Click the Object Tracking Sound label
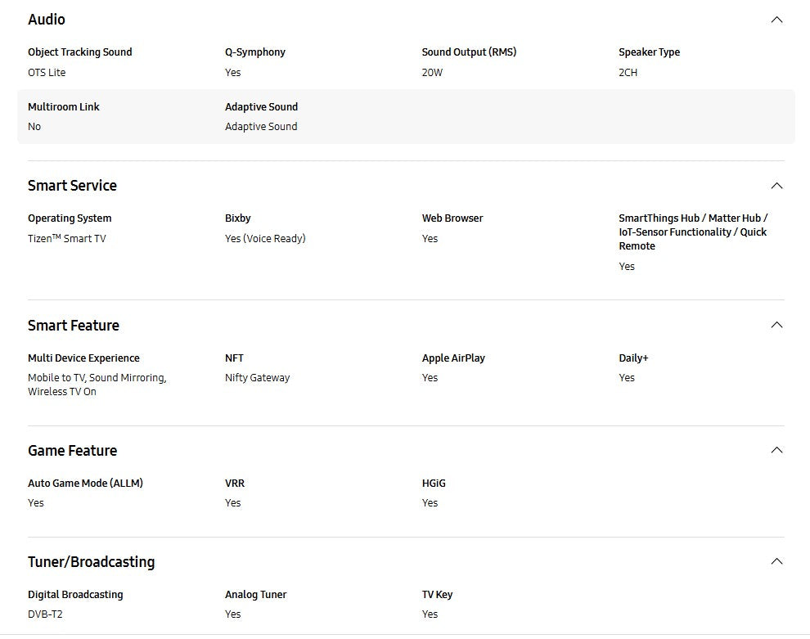 coord(79,52)
